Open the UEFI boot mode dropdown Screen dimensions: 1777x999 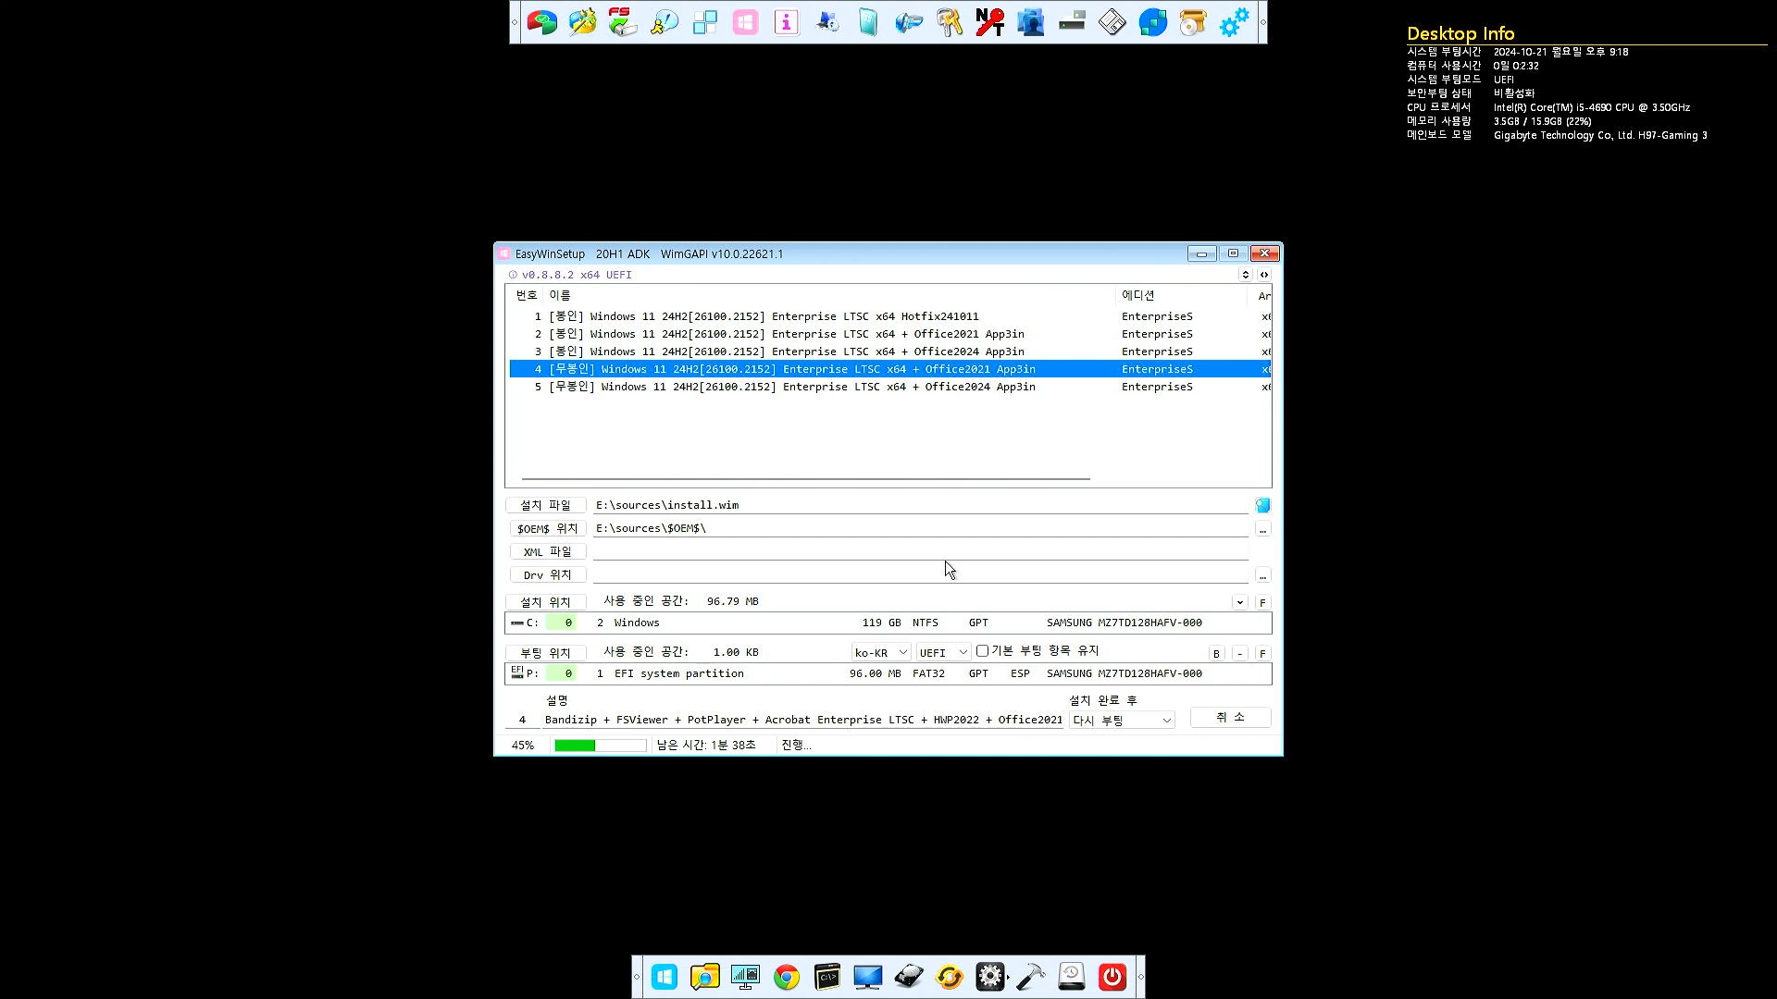(x=943, y=652)
